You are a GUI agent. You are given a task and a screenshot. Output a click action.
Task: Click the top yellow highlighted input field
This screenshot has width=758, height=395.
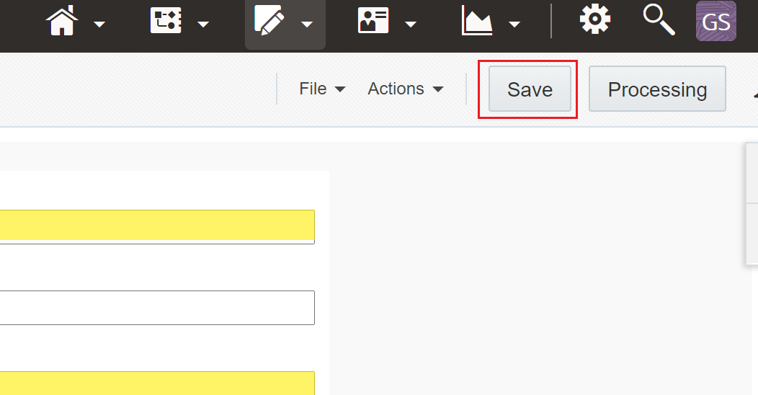point(157,227)
